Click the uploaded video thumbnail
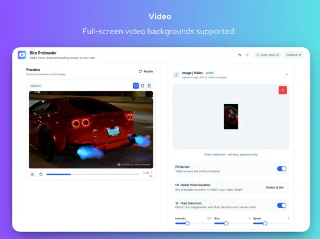This screenshot has height=239, width=320. click(231, 117)
